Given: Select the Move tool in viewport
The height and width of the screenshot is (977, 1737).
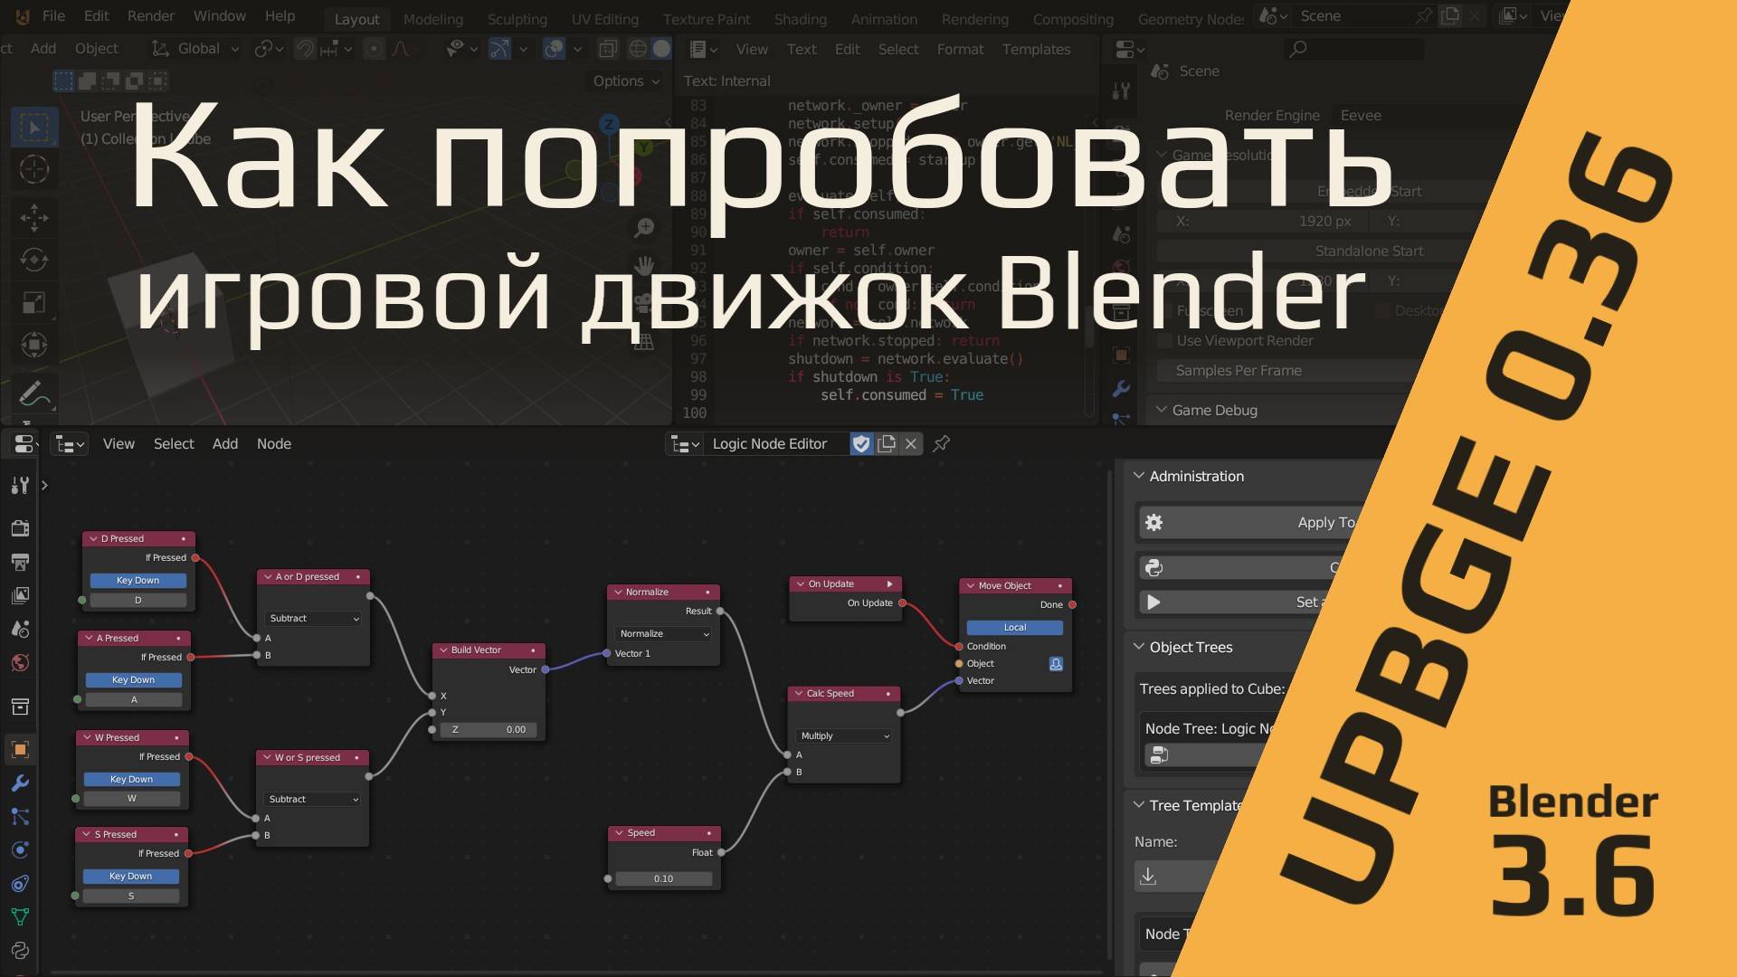Looking at the screenshot, I should [34, 217].
